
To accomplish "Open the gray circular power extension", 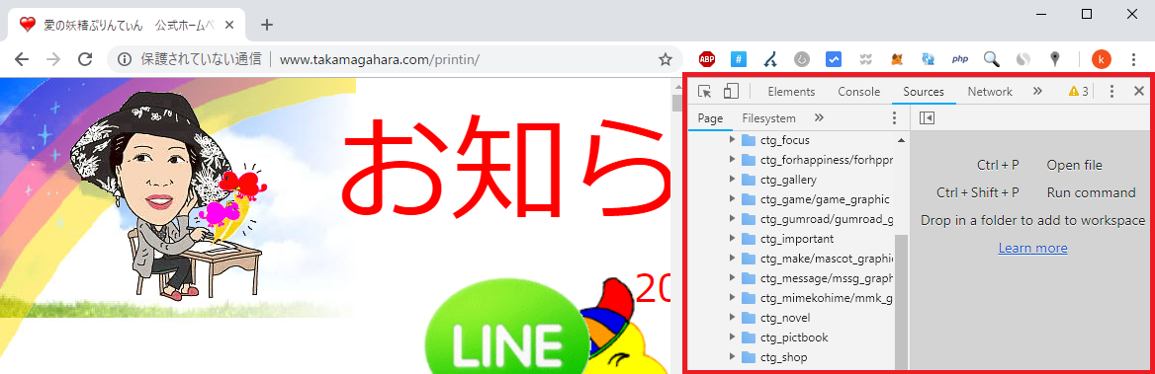I will tap(802, 59).
